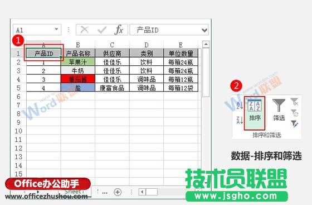
Task: Select the 每箱12袋 cell
Action: click(x=181, y=88)
